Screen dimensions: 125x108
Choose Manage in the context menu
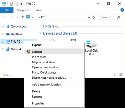(54, 52)
